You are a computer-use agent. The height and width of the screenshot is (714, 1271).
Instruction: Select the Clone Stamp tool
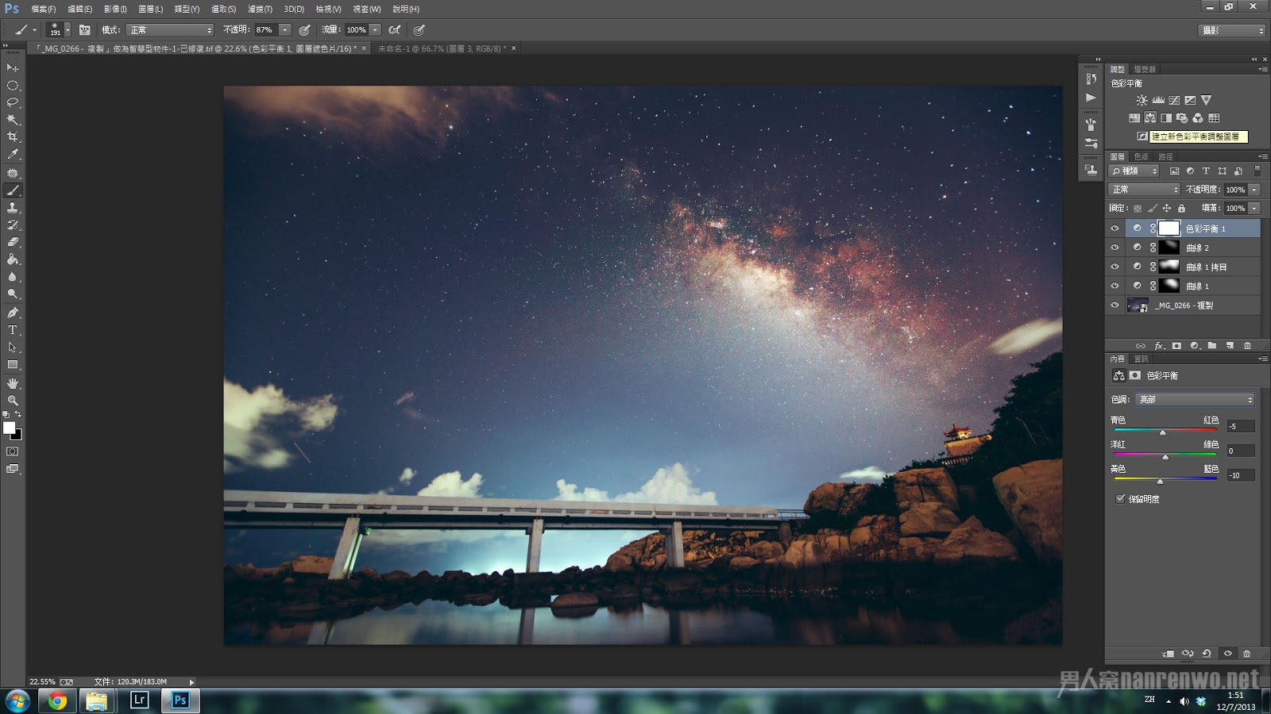pos(13,208)
